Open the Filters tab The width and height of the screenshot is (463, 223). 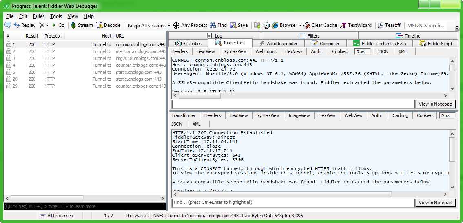[310, 36]
